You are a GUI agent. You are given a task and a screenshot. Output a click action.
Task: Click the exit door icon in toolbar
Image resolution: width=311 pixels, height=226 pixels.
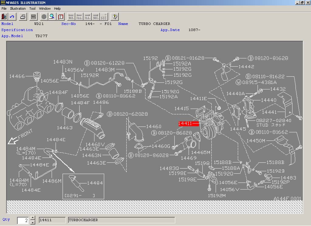[x=4, y=16]
